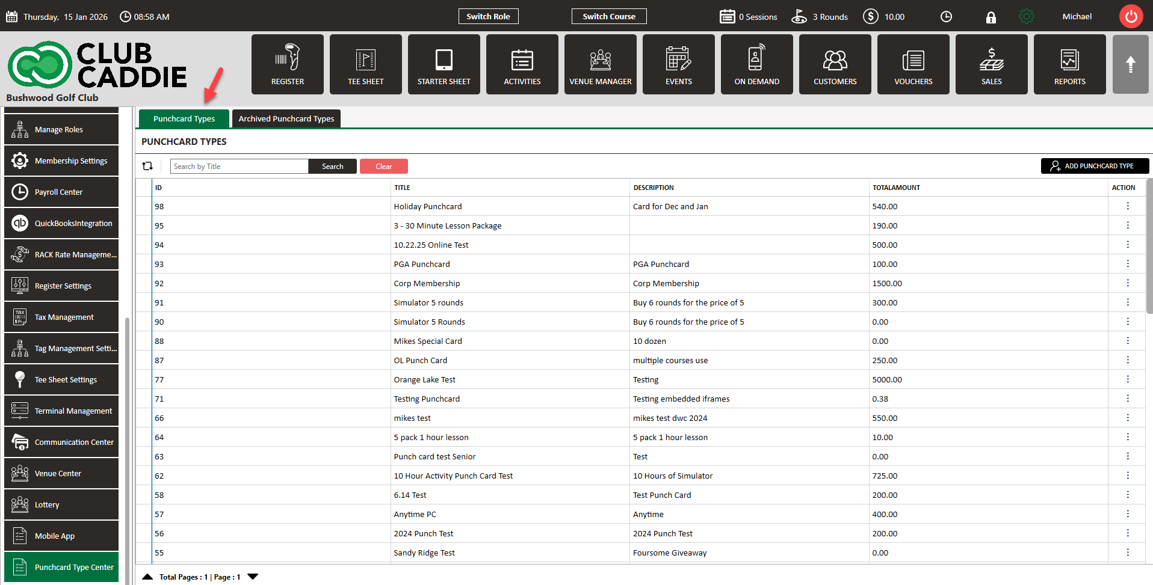
Task: Click the up triangle beside Total Pages
Action: click(x=147, y=577)
